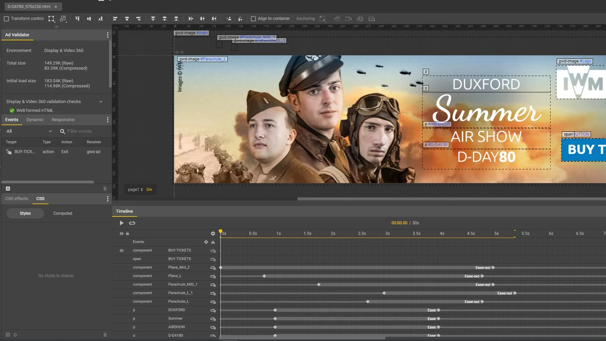Align selected elements to left edge

pyautogui.click(x=115, y=19)
